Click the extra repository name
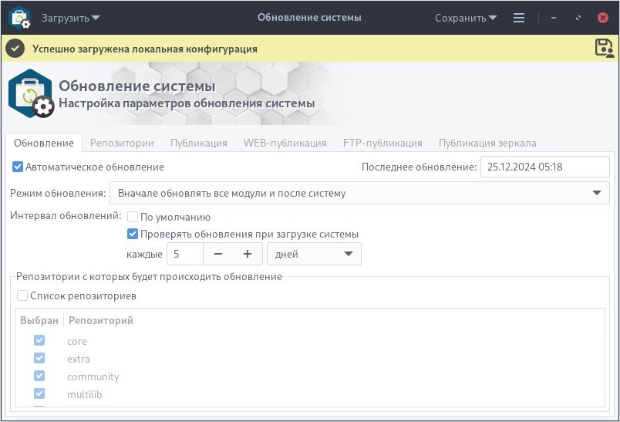Screen dimensions: 620x422 point(79,359)
